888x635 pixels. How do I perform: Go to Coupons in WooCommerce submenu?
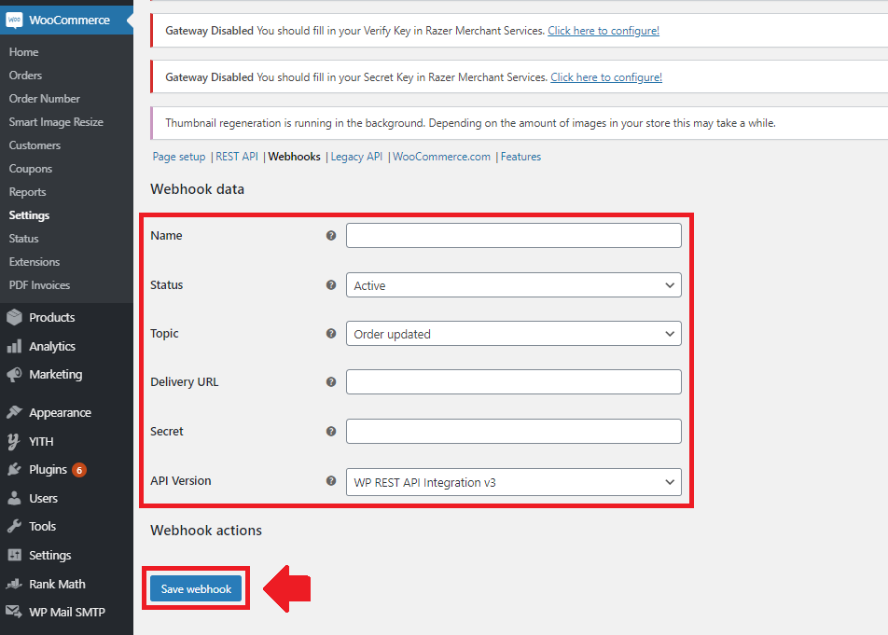pyautogui.click(x=30, y=169)
